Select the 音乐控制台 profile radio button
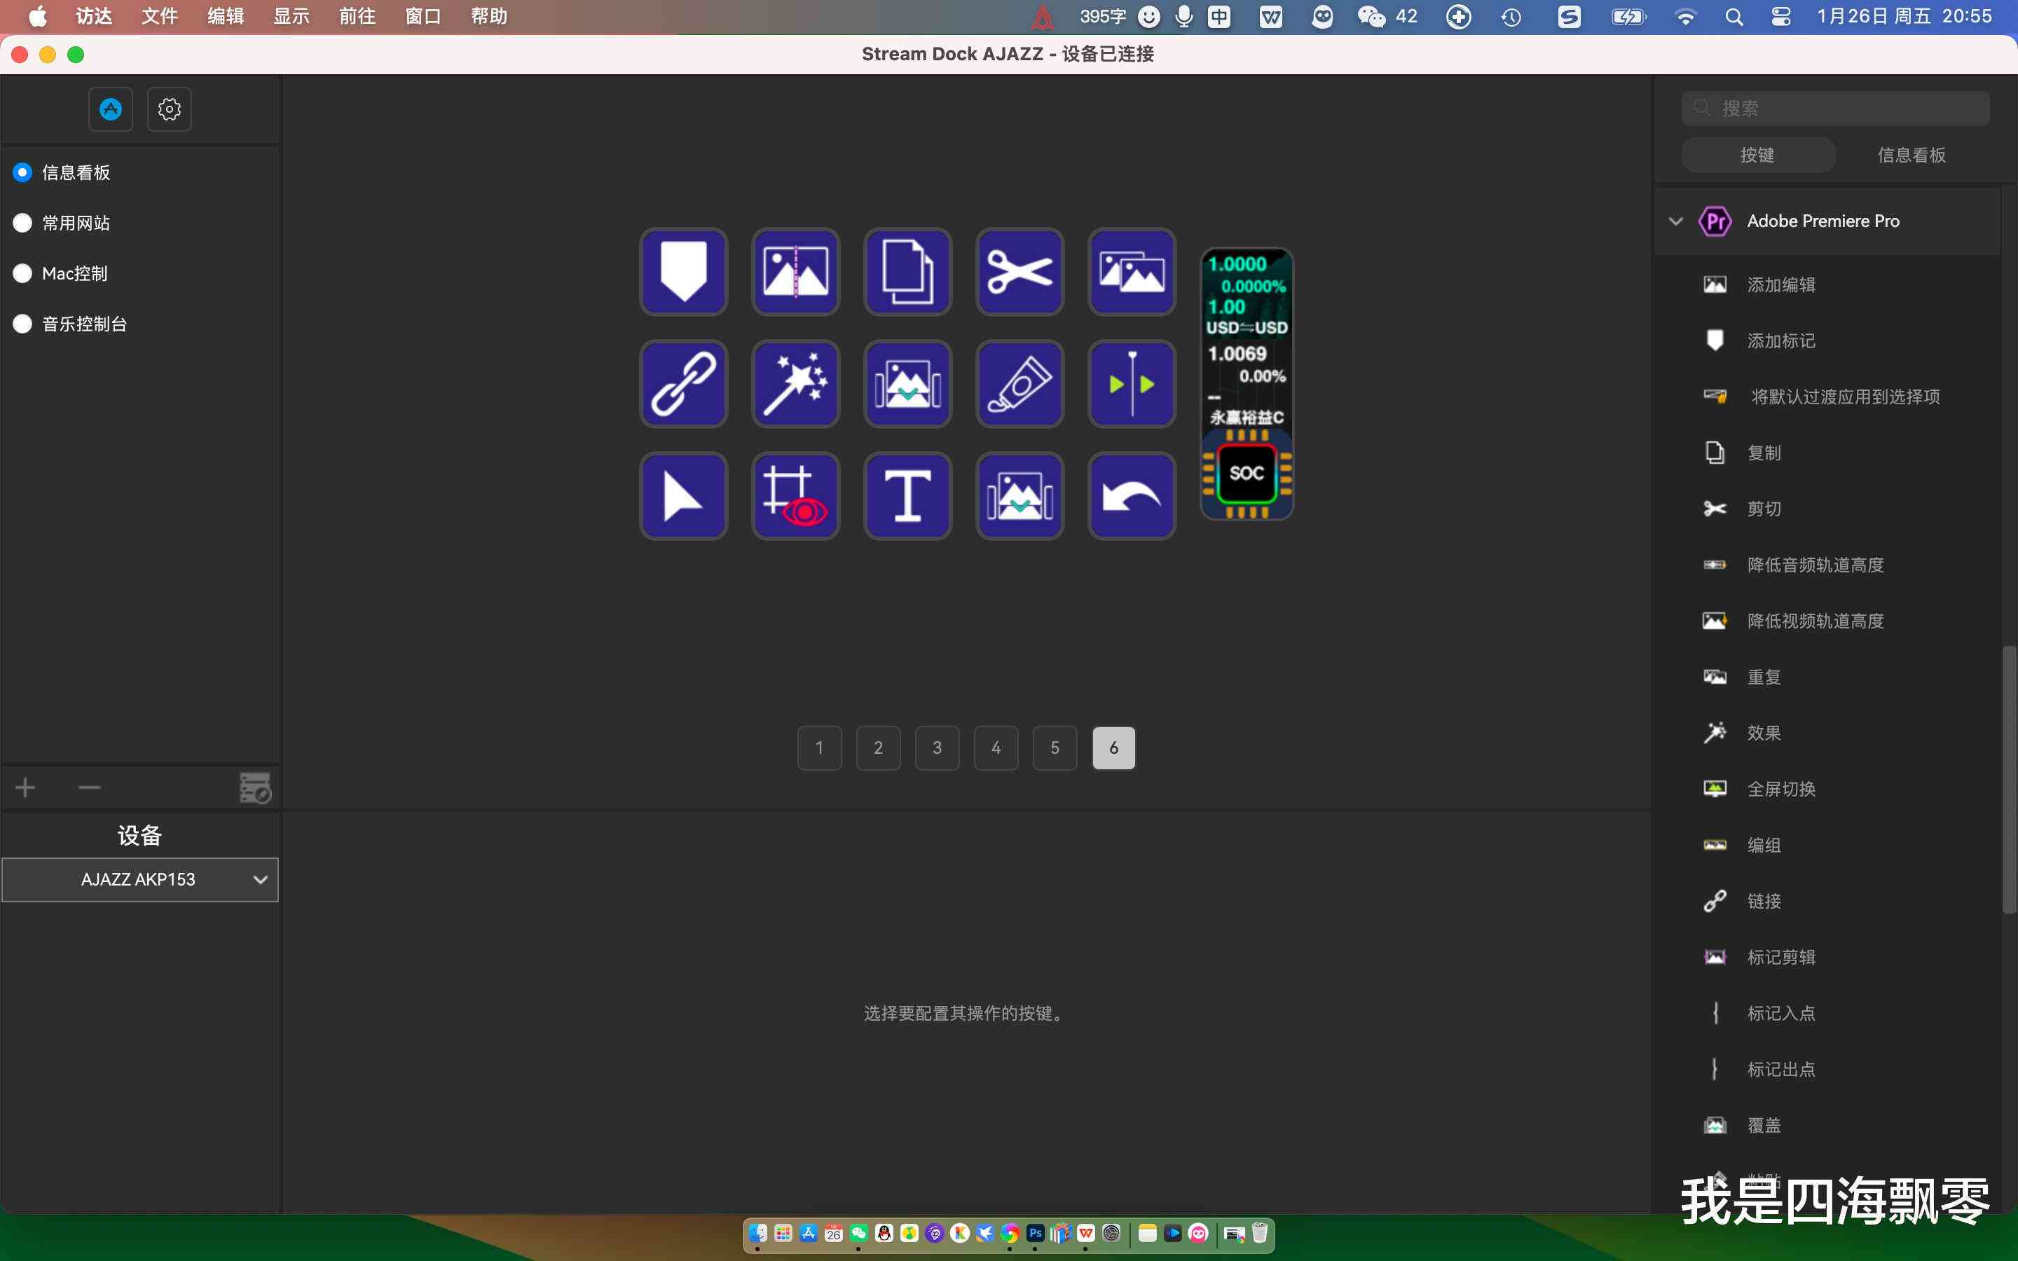The height and width of the screenshot is (1261, 2018). [x=22, y=324]
